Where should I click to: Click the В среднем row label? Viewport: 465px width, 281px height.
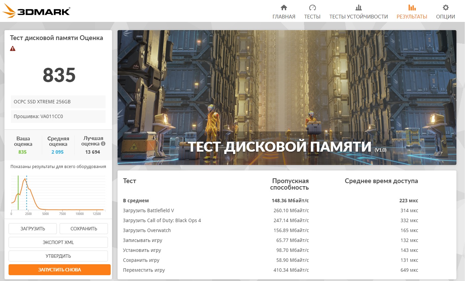coord(136,201)
